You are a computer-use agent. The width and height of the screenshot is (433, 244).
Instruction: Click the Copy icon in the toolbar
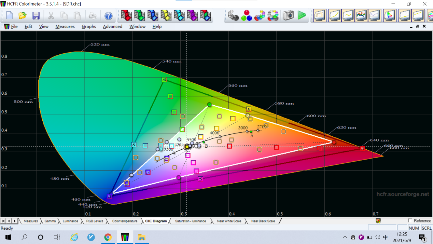(x=64, y=15)
